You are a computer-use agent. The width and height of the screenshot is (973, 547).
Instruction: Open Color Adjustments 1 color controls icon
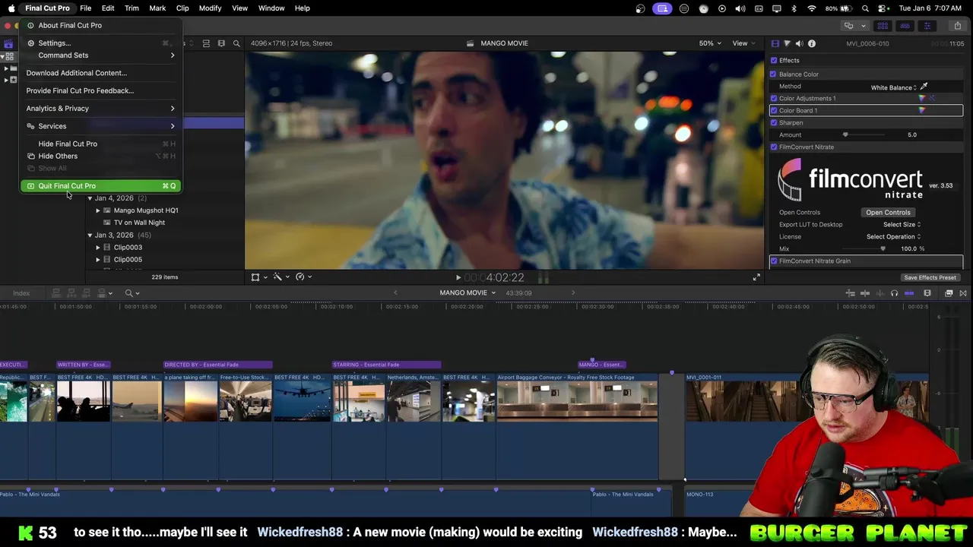click(x=922, y=98)
